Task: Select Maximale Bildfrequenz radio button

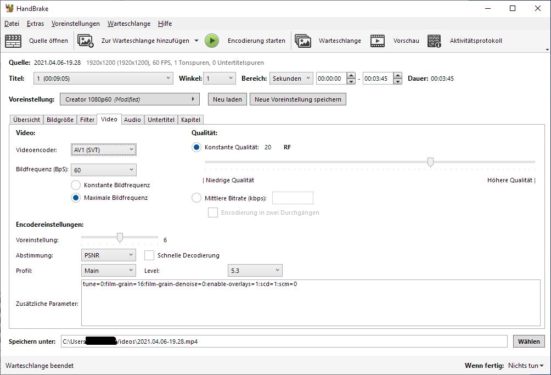Action: tap(76, 198)
